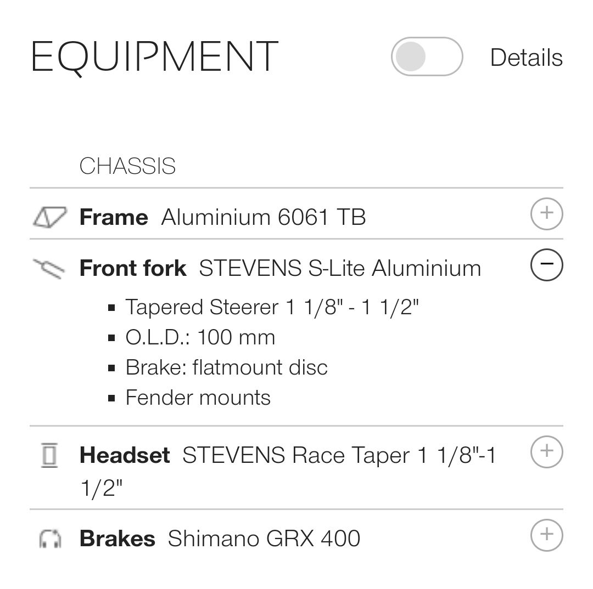The height and width of the screenshot is (589, 593).
Task: Click the Tapered Steerer spec line
Action: tap(272, 307)
